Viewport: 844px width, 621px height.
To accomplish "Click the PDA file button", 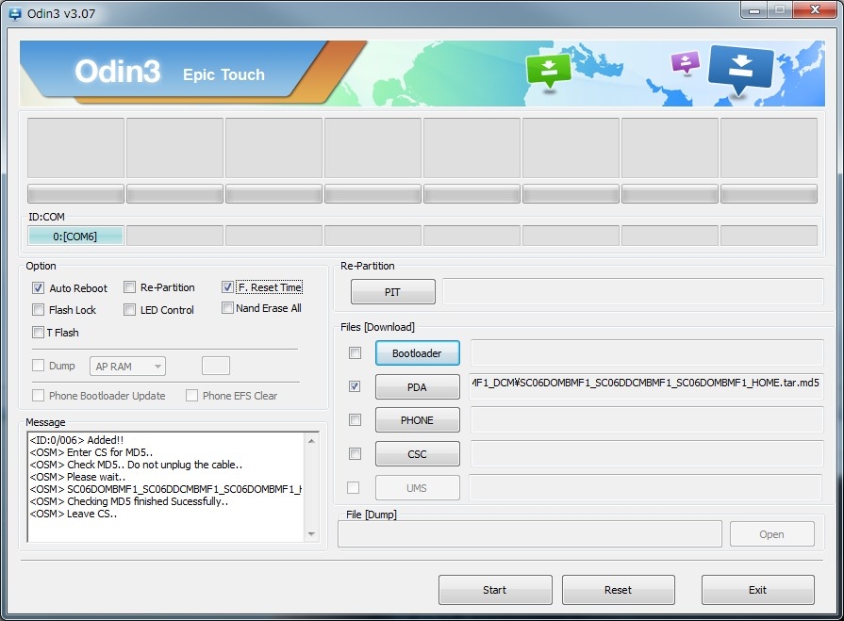I will point(417,387).
